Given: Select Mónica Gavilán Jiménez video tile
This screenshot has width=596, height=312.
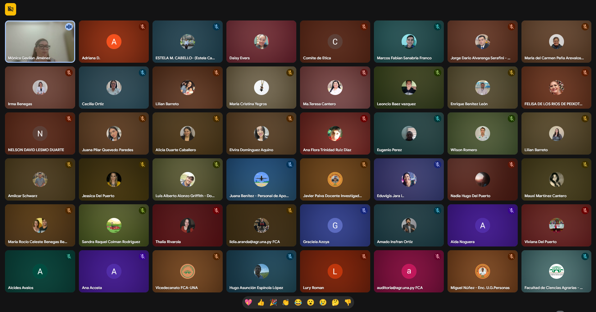Looking at the screenshot, I should point(40,42).
